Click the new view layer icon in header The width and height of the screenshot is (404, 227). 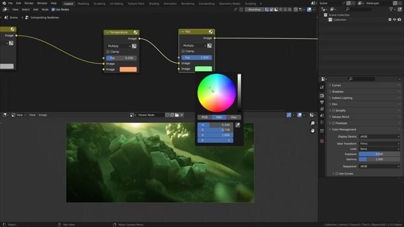(x=395, y=3)
